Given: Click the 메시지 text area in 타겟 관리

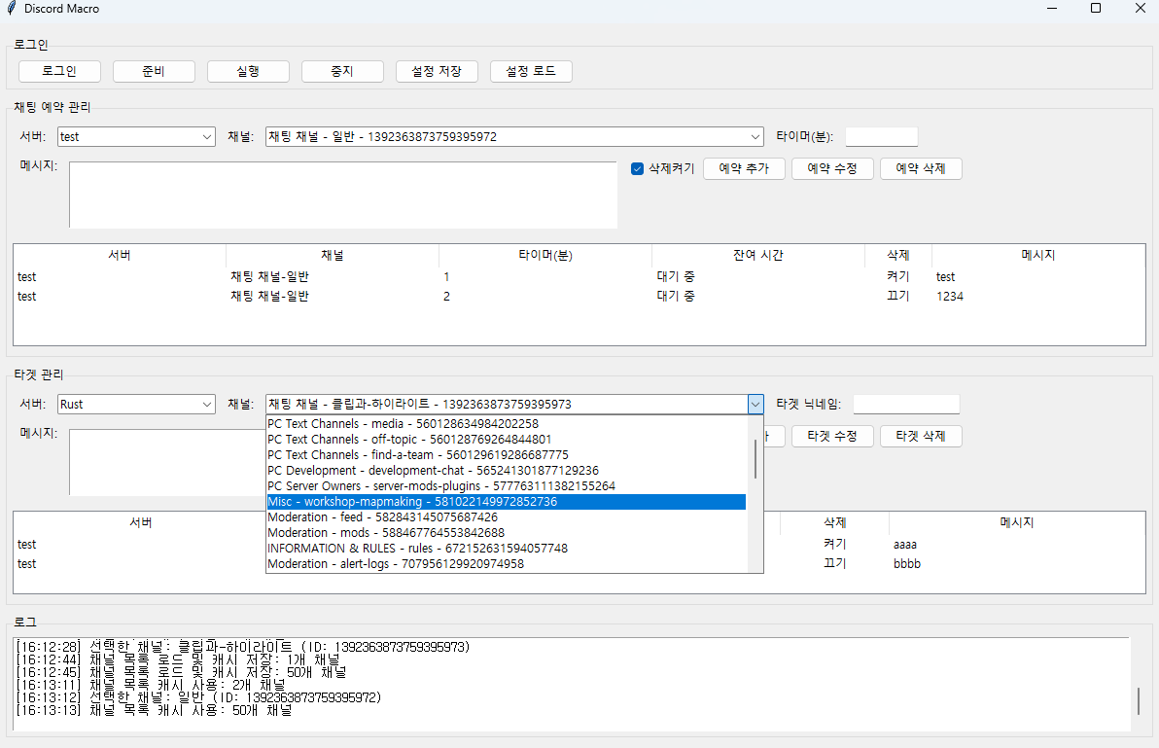Looking at the screenshot, I should point(168,462).
